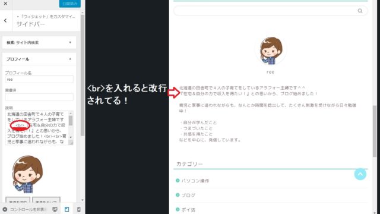380x214 pixels.
Task: Open the ポイ活 category link
Action: point(188,210)
